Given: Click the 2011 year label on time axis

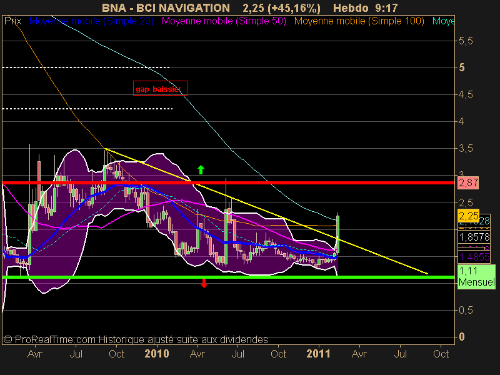Looking at the screenshot, I should (319, 354).
